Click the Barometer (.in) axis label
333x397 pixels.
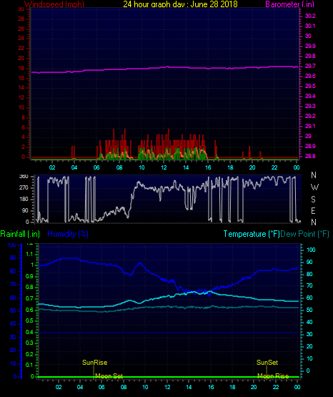289,4
